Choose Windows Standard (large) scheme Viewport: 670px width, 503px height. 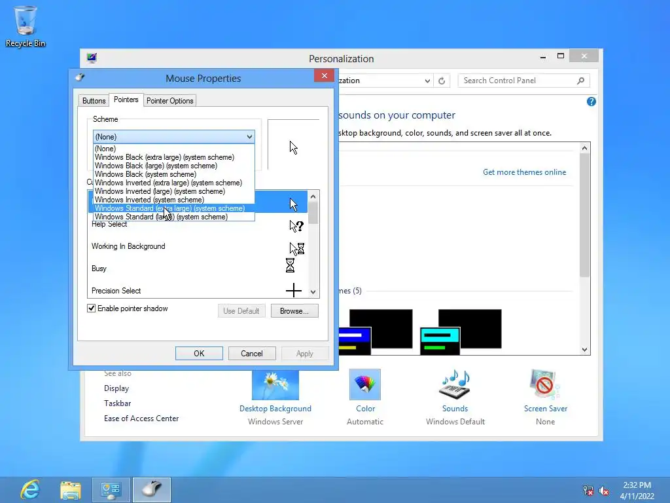coord(173,217)
